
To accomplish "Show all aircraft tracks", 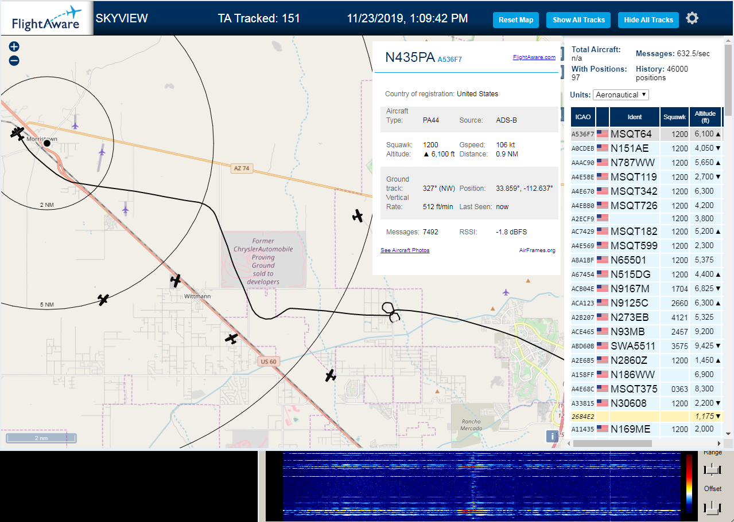I will coord(578,20).
